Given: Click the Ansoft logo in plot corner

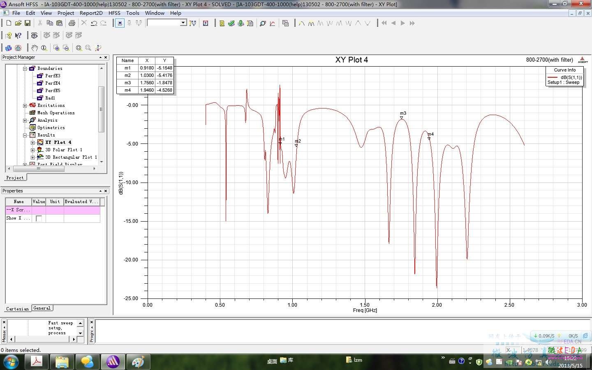Looking at the screenshot, I should click(583, 60).
